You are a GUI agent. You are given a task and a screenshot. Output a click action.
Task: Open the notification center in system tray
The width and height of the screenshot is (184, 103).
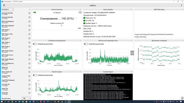point(181,102)
